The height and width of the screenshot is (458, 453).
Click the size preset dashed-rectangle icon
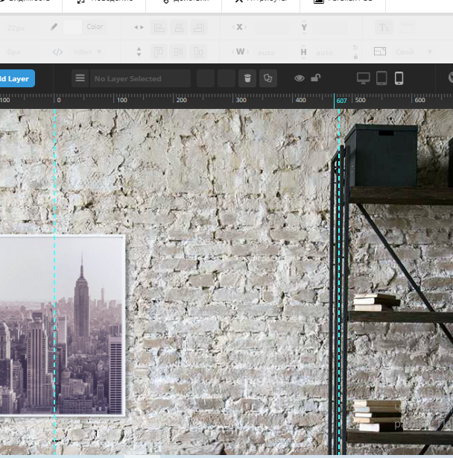(x=380, y=51)
